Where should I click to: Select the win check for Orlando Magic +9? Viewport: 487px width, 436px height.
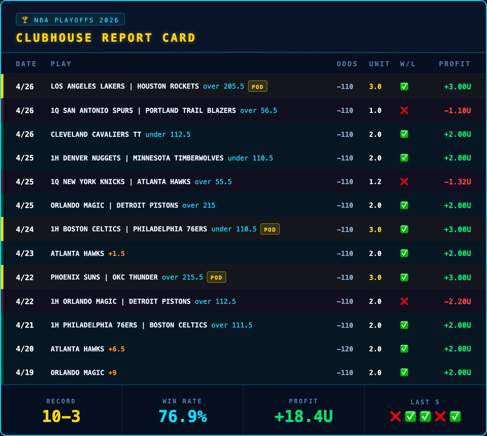[404, 373]
